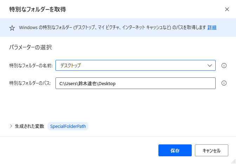The height and width of the screenshot is (164, 236).
Task: Click the パラメーターの選択 heading
Action: click(31, 47)
